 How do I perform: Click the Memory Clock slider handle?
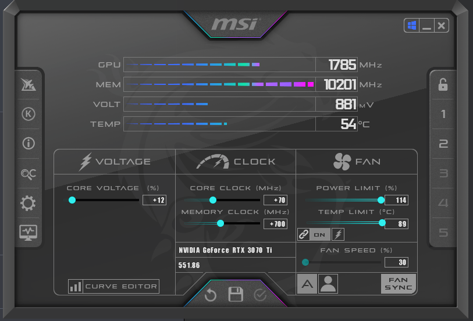click(221, 223)
